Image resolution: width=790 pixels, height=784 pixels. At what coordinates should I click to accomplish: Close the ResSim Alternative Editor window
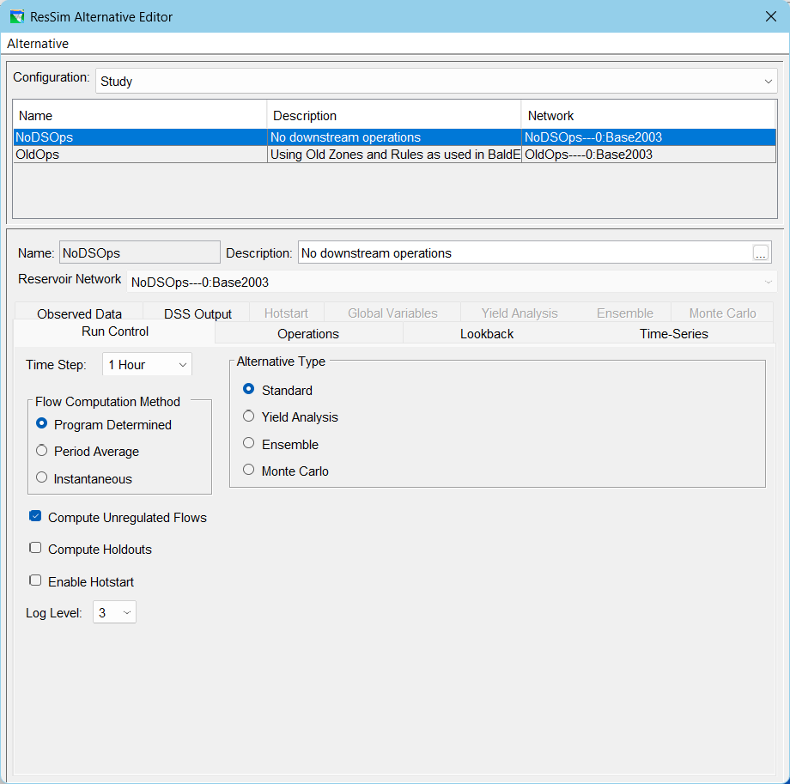[x=770, y=16]
